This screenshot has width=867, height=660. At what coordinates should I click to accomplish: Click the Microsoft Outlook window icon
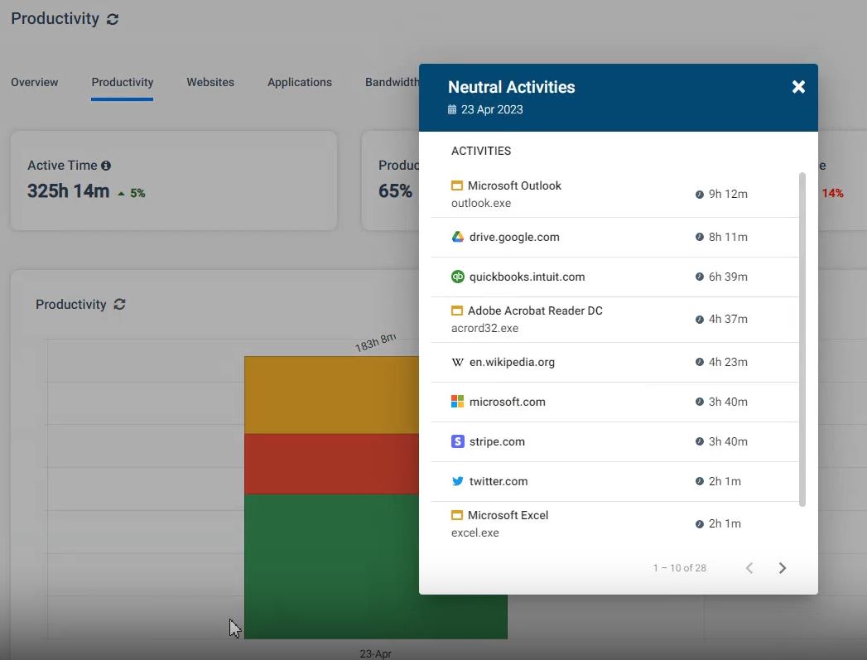pos(457,185)
